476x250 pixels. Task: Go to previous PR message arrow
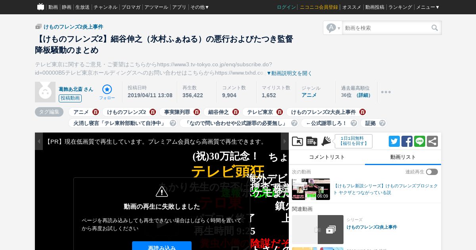coord(39,141)
